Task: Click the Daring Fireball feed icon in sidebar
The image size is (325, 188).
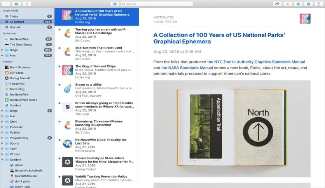Action: tap(7, 78)
